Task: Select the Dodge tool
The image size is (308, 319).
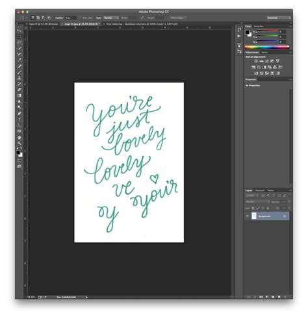Action: click(x=19, y=107)
